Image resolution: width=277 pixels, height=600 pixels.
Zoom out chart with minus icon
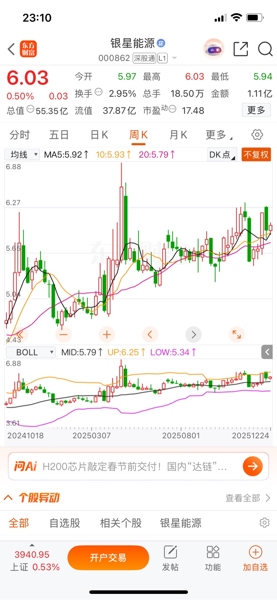63,334
